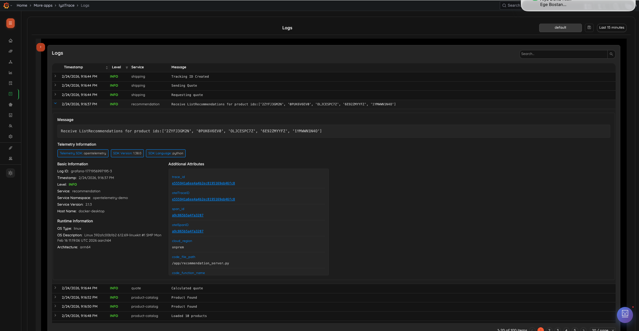Open the service topology graph icon

(10, 62)
